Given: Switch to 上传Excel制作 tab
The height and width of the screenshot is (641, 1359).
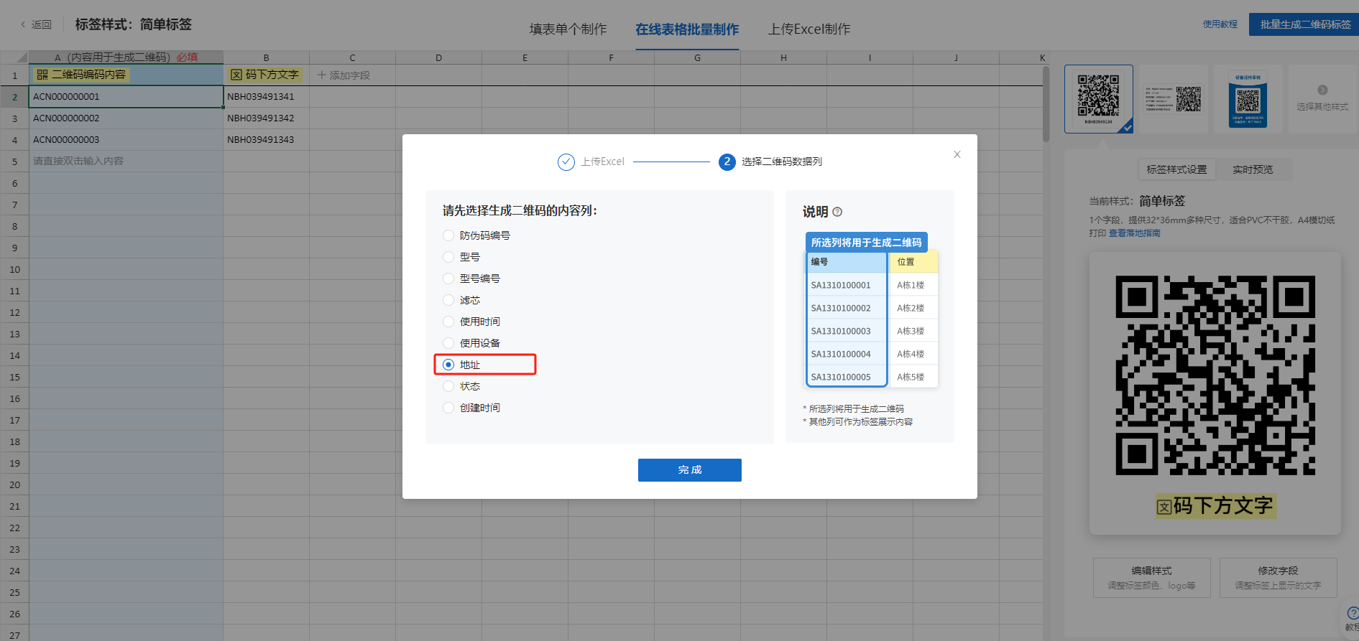Looking at the screenshot, I should coord(809,29).
